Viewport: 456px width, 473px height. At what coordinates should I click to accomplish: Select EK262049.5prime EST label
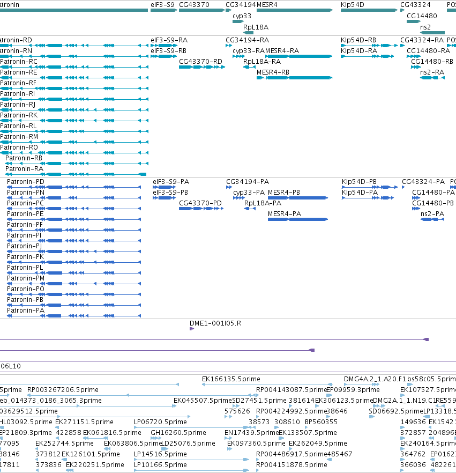click(x=318, y=444)
